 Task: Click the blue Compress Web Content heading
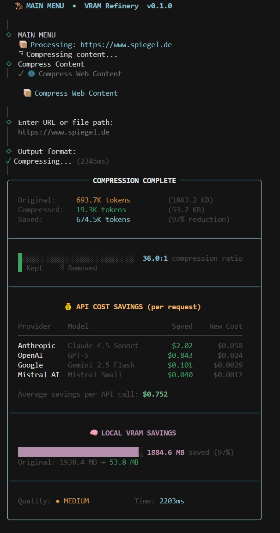[x=76, y=93]
